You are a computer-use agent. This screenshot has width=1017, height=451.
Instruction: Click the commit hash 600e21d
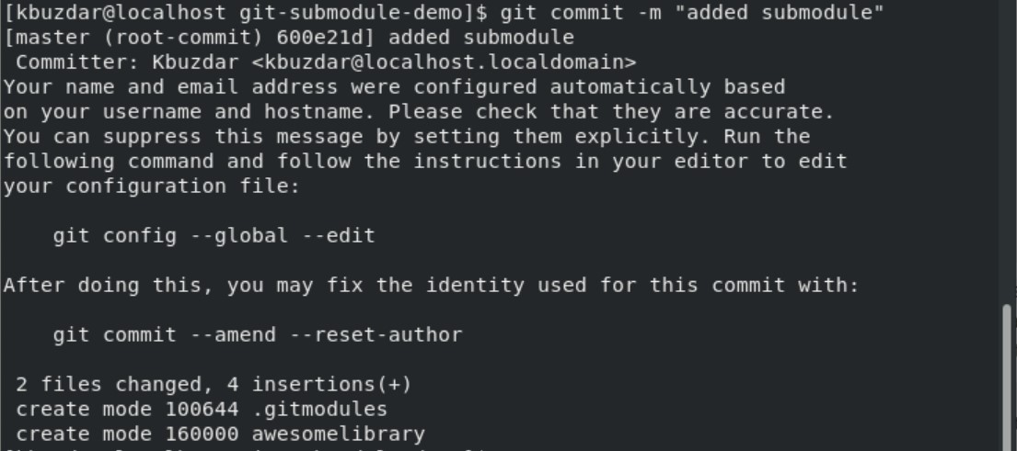tap(232, 39)
